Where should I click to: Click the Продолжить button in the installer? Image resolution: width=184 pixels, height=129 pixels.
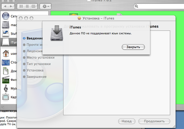coord(154,121)
